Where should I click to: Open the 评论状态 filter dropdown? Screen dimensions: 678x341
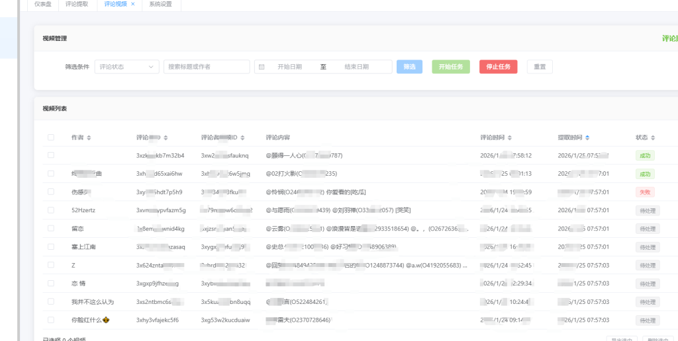click(x=126, y=67)
